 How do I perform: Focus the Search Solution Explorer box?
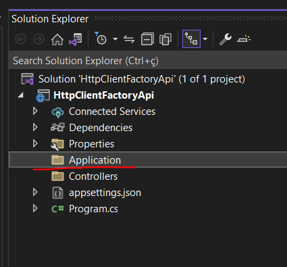(148, 61)
